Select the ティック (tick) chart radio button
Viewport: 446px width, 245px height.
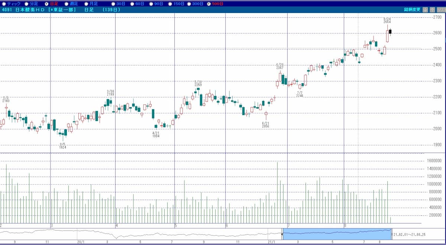4,3
